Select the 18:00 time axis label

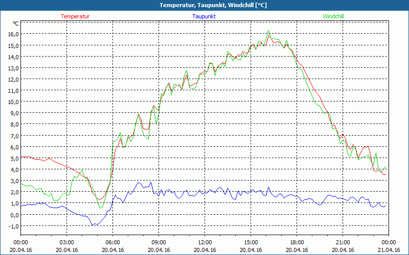click(297, 242)
